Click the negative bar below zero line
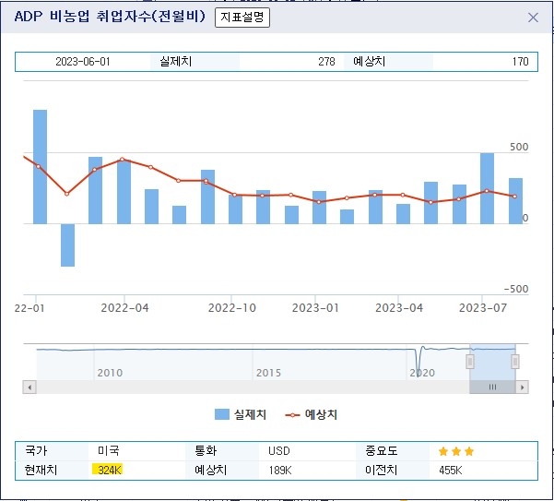The image size is (554, 501). 67,245
